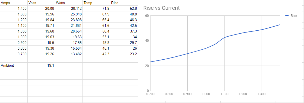Click the 1.000 horizontal axis label
This screenshot has width=304, height=103.
coord(206,94)
